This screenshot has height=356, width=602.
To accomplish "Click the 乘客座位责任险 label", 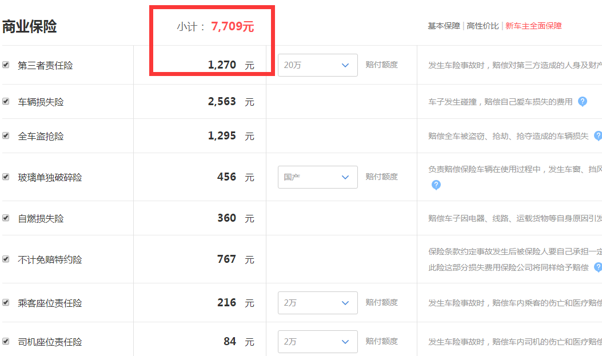I will click(50, 303).
